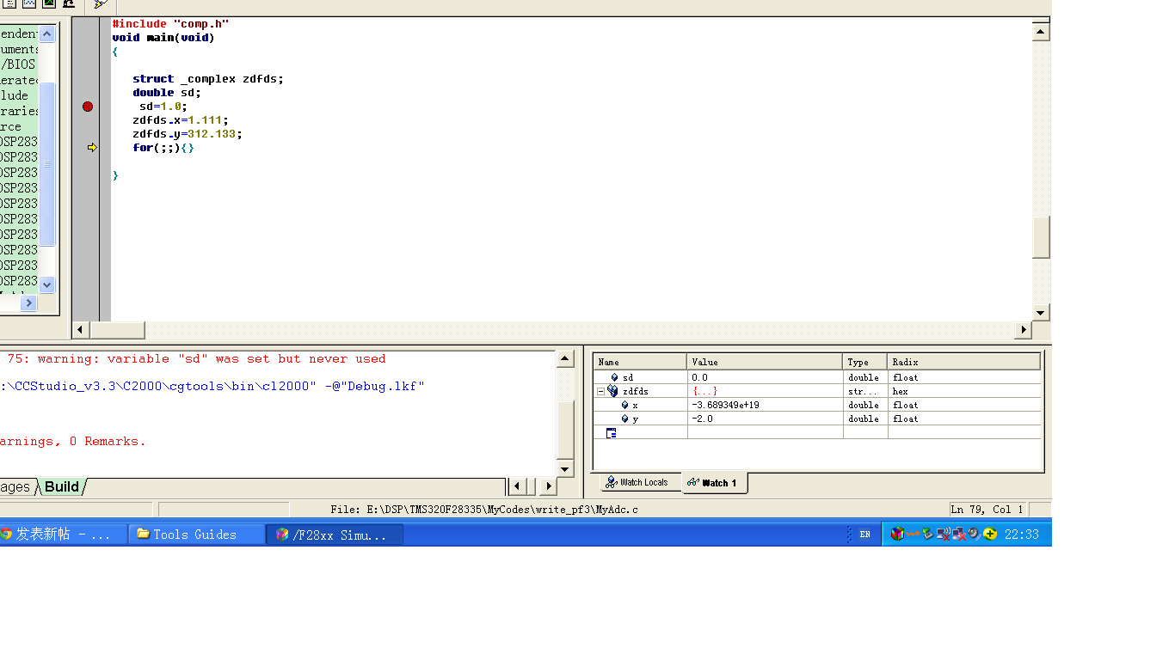Click the Name column header in Watch
The image size is (1175, 660).
[640, 362]
